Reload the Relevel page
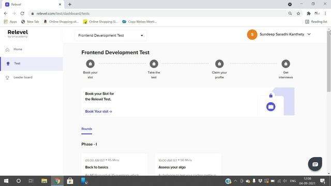 pyautogui.click(x=22, y=13)
